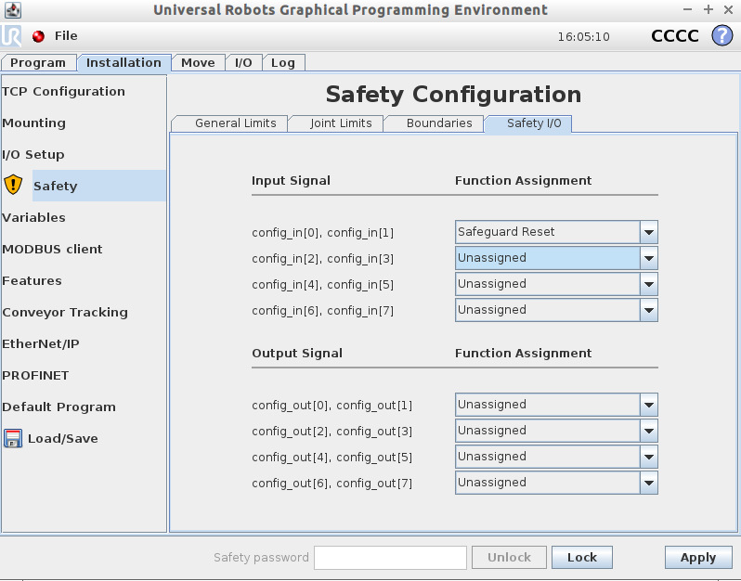Image resolution: width=741 pixels, height=581 pixels.
Task: Open the General Limits tab
Action: click(230, 123)
